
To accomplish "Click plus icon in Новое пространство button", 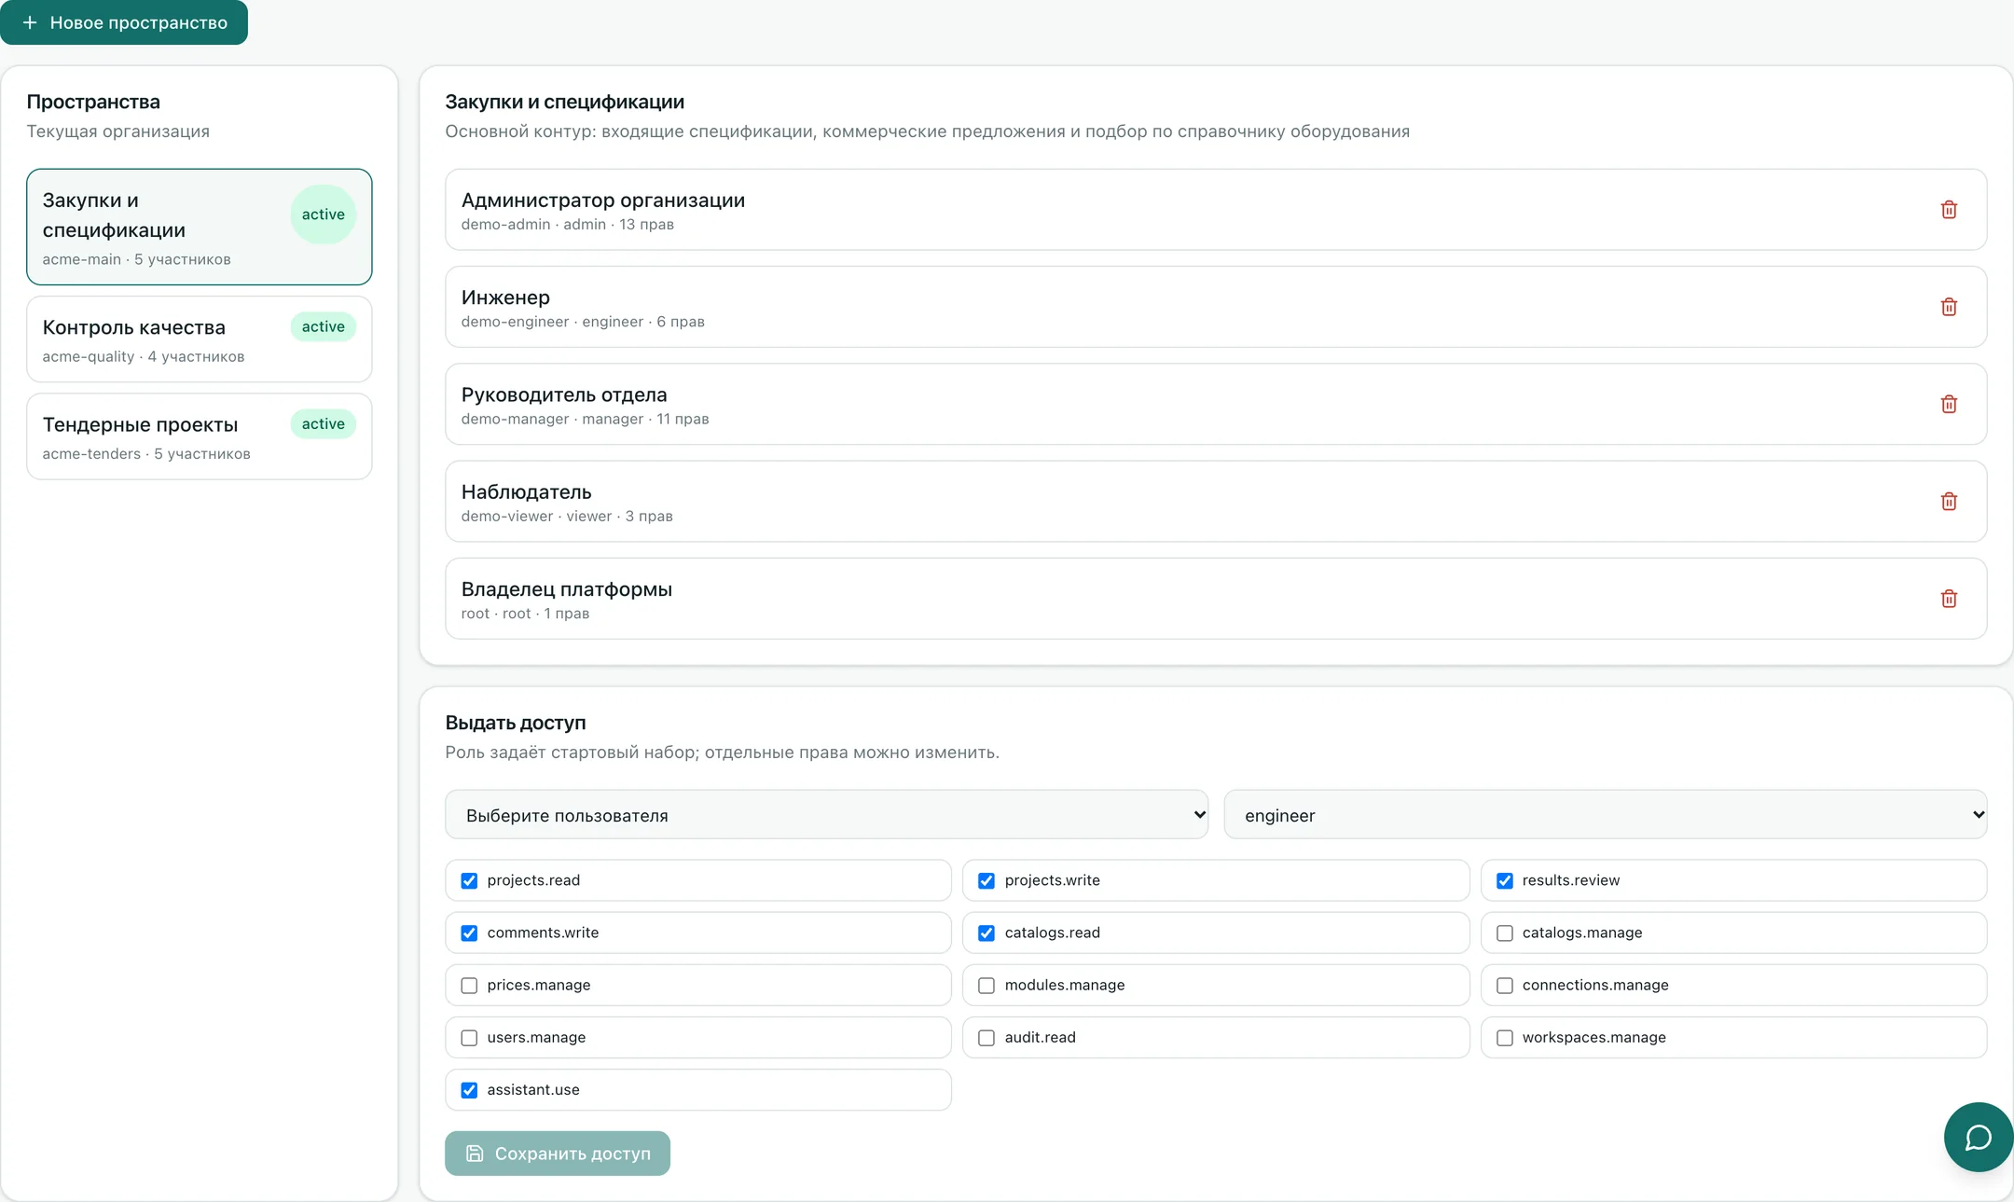I will coord(30,22).
